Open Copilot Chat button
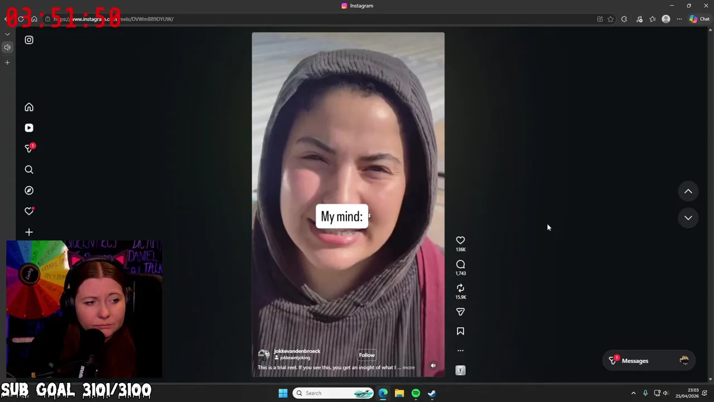The width and height of the screenshot is (714, 402). [x=699, y=19]
